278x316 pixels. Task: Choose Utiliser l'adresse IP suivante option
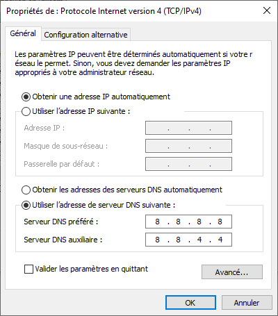click(x=26, y=111)
